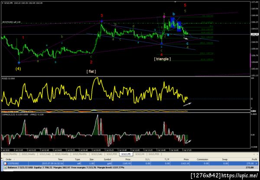Sort trades by Symbol column header
Viewport: 260px width, 180px height.
tap(107, 159)
